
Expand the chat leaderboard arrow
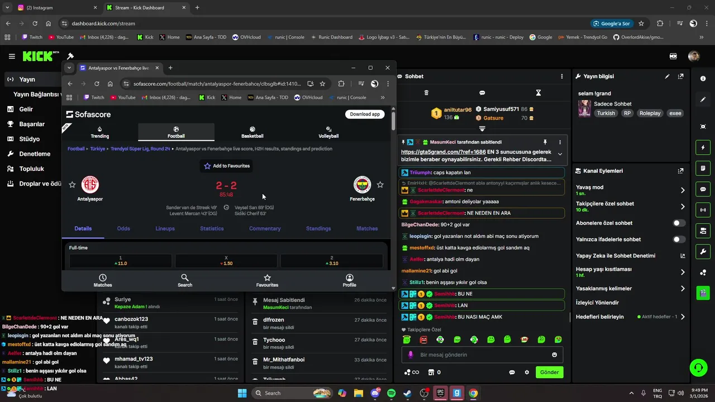(482, 128)
